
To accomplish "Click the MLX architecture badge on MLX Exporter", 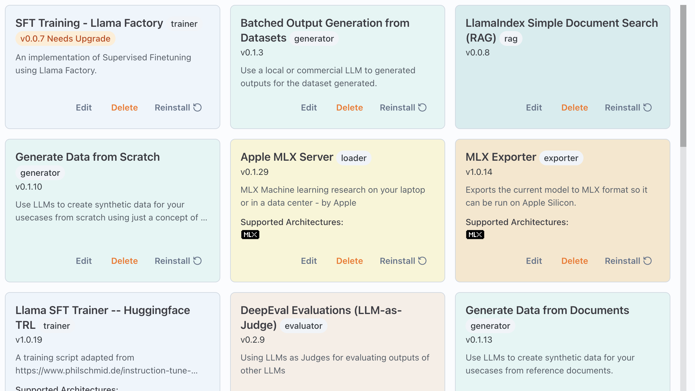I will click(475, 235).
